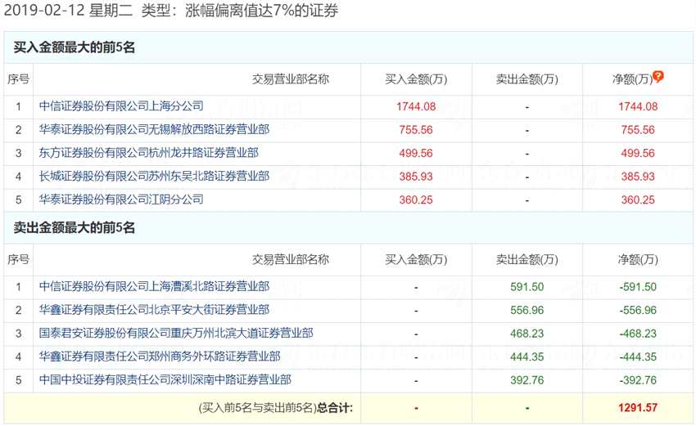Click sell amount 392.76 cell

tap(527, 380)
